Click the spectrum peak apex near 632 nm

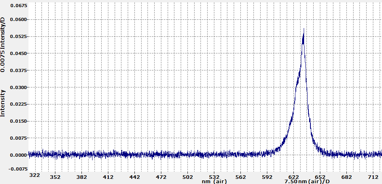click(303, 30)
